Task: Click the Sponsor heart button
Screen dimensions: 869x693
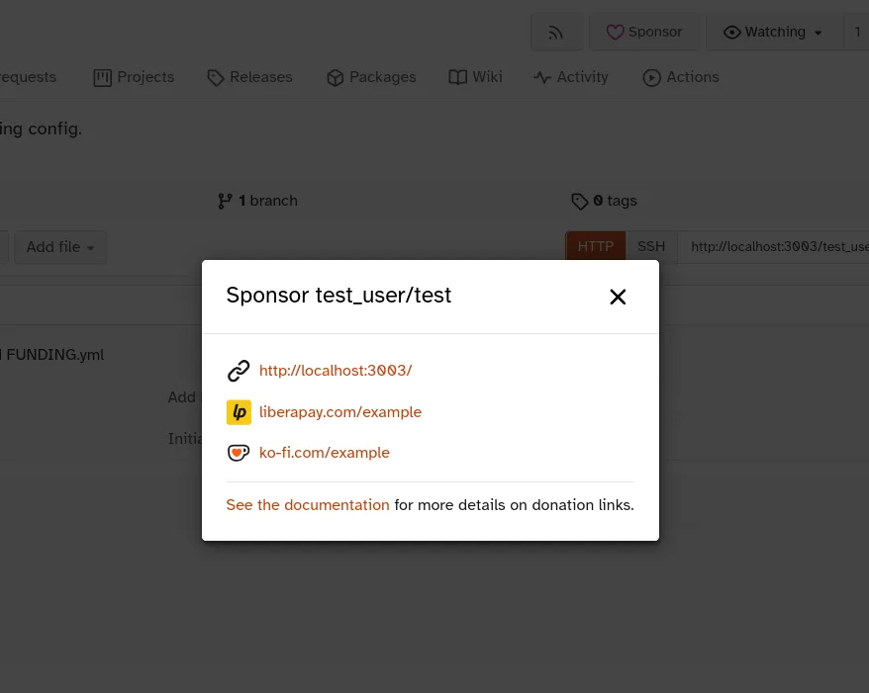Action: pos(644,32)
